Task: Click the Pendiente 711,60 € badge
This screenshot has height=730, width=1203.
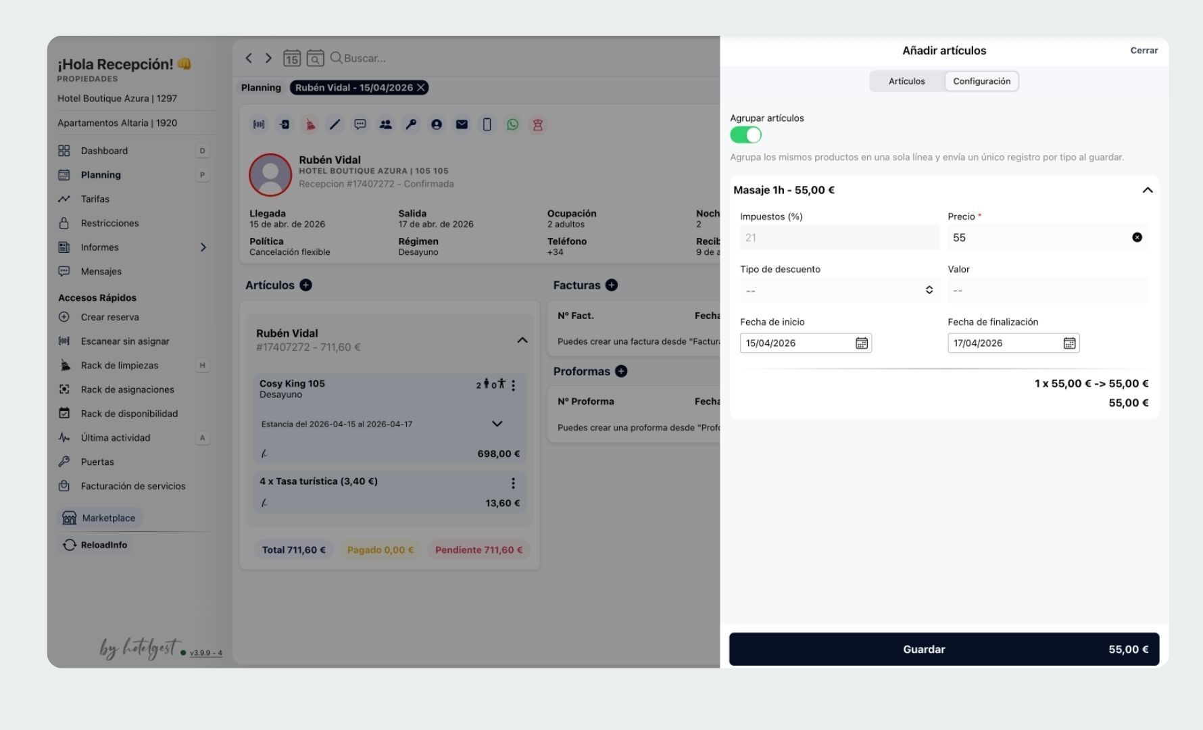Action: click(x=478, y=550)
